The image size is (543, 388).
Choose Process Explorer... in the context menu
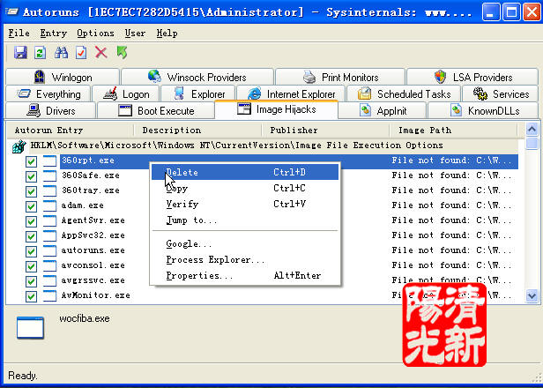pos(245,260)
